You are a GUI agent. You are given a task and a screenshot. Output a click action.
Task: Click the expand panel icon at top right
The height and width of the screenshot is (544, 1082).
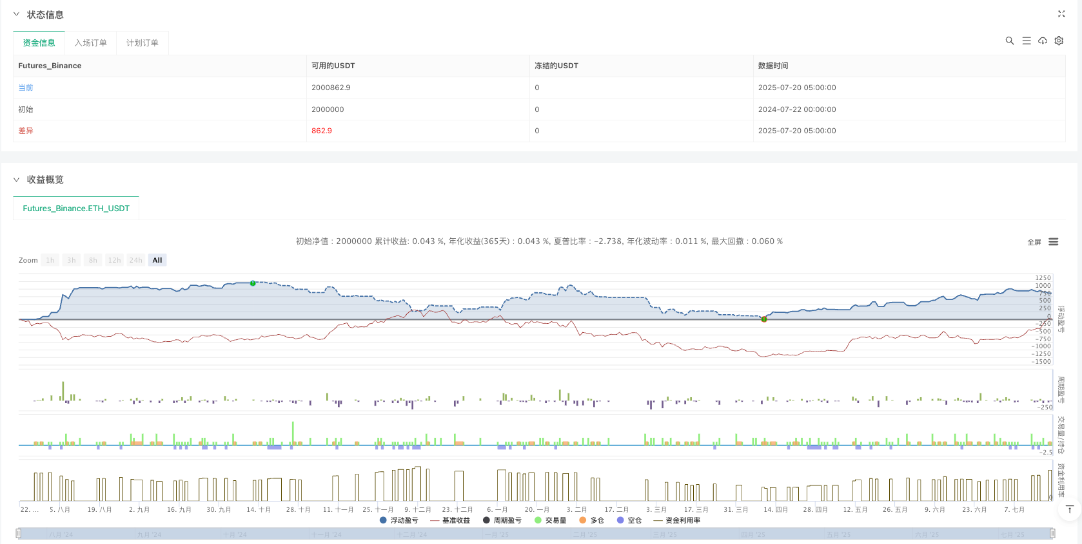[x=1061, y=14]
